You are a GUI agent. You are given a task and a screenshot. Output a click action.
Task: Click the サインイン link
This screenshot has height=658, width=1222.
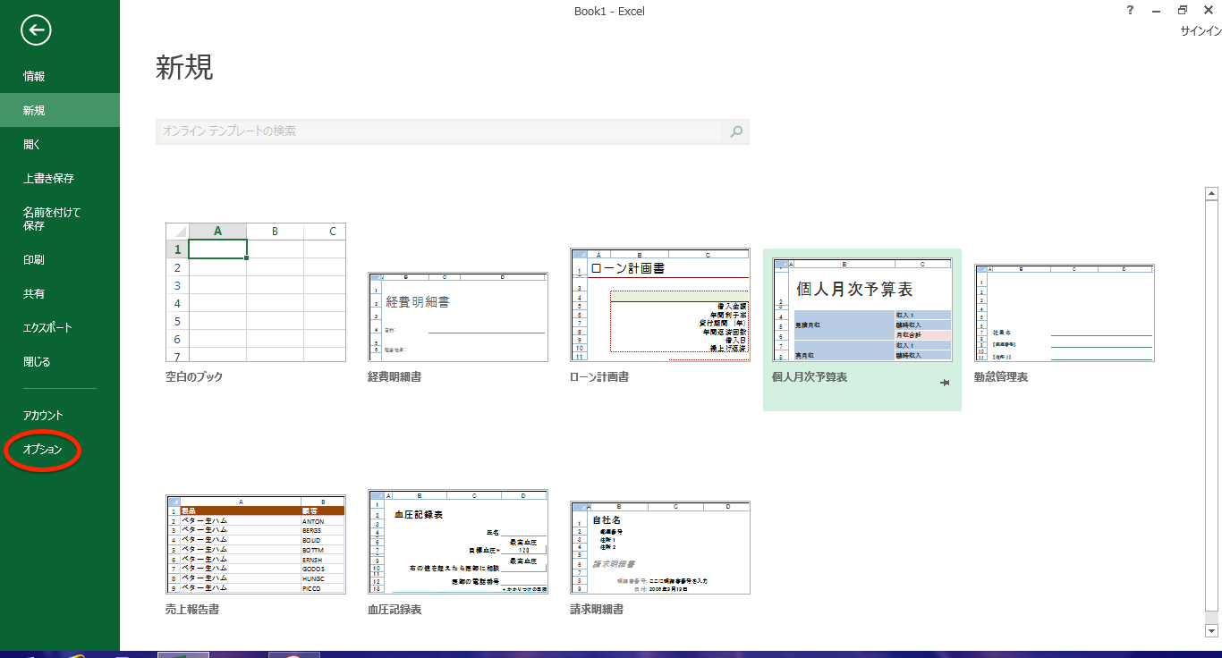(1200, 30)
